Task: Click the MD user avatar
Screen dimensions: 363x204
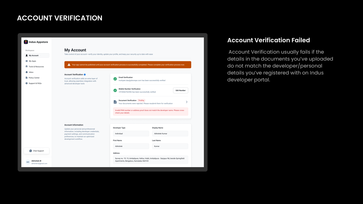Action: tap(28, 162)
